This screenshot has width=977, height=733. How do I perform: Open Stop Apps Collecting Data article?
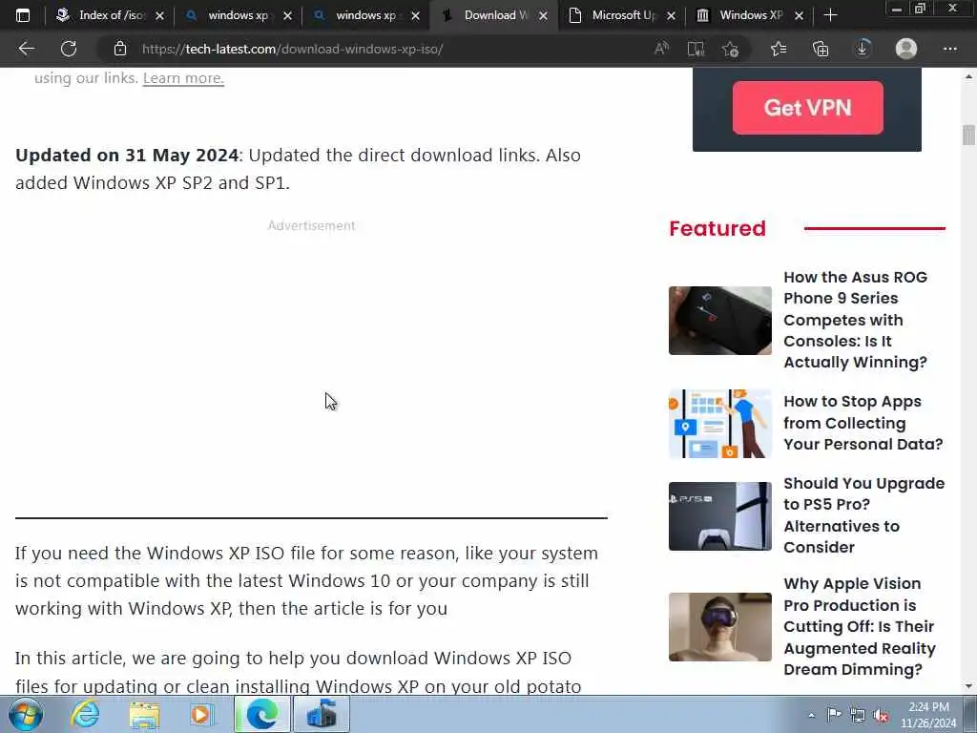[863, 423]
